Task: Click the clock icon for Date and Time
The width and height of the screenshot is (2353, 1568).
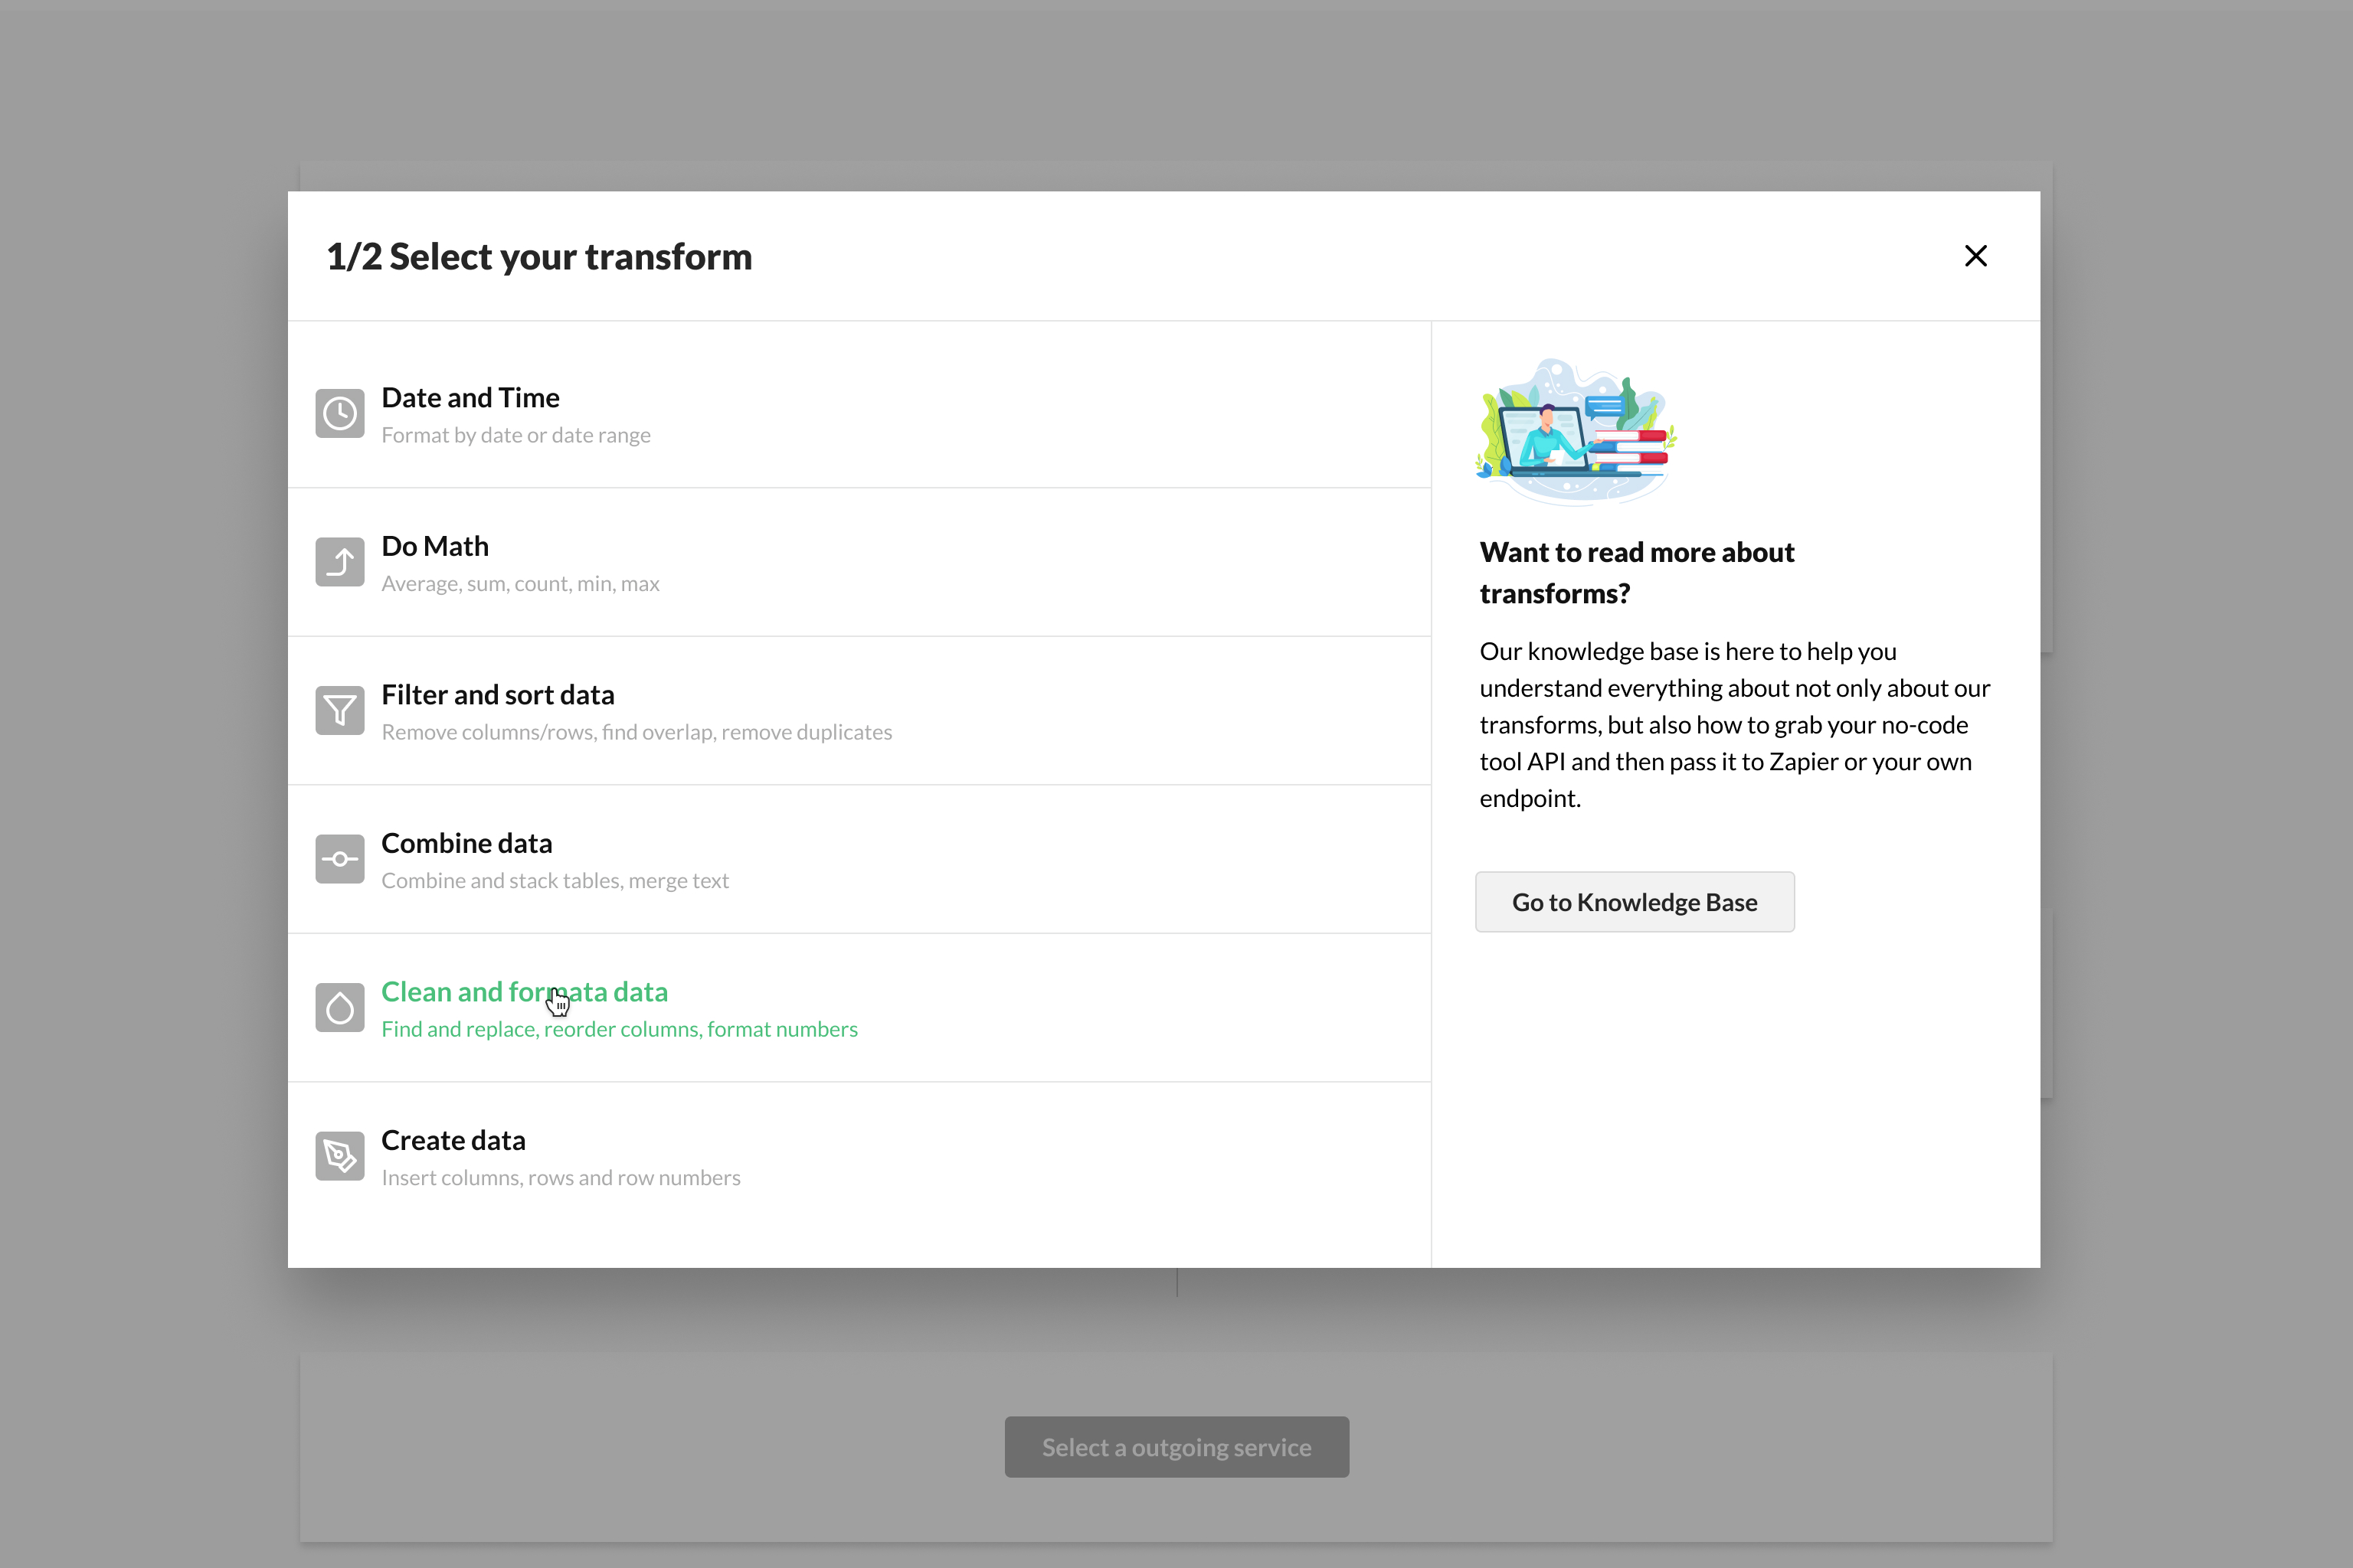Action: pos(339,413)
